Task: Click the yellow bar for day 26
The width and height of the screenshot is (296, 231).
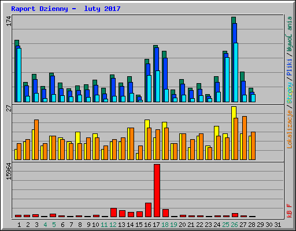Action: 234,112
